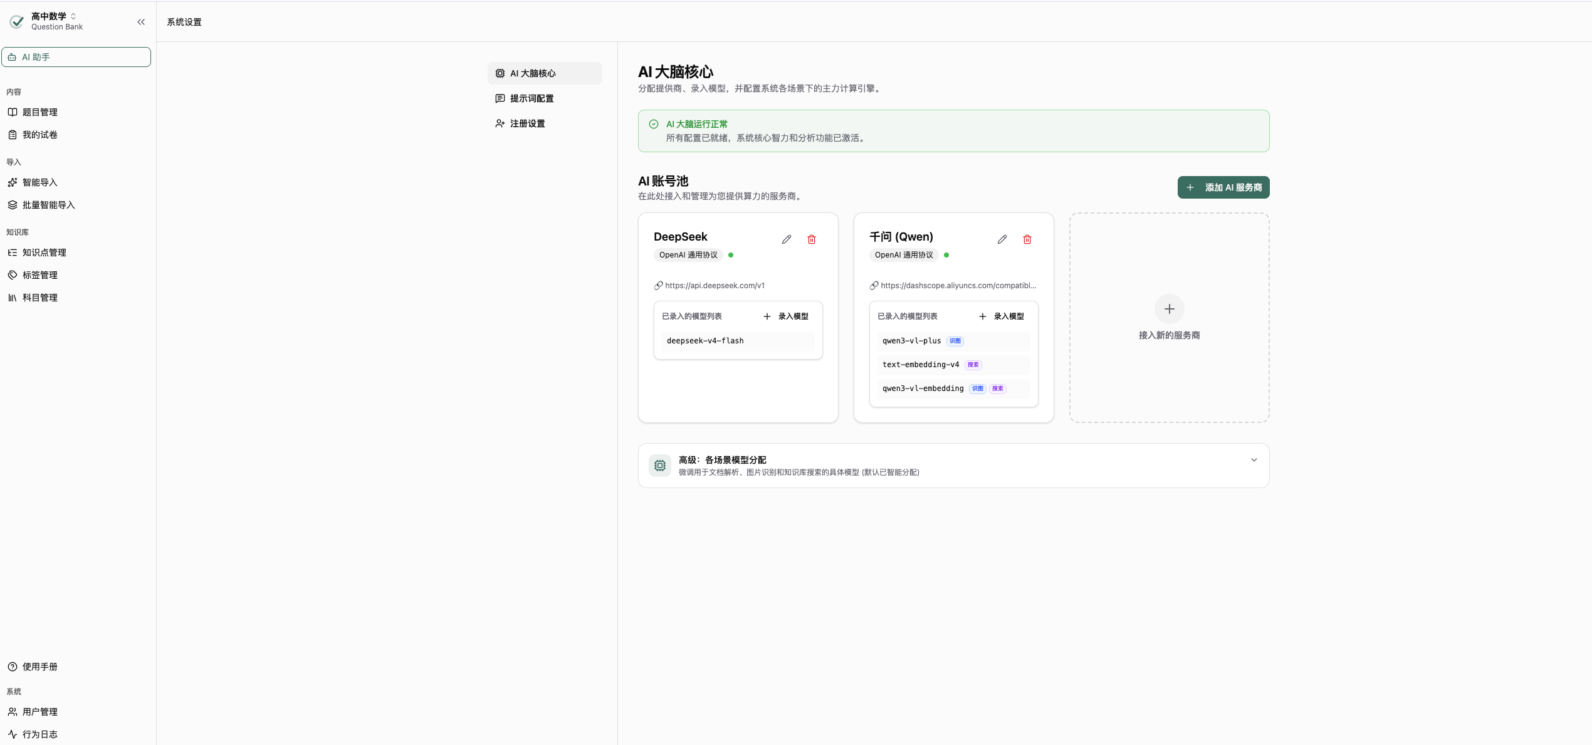Click the DeepSeek OpenAI 通用协议 badge

click(688, 255)
